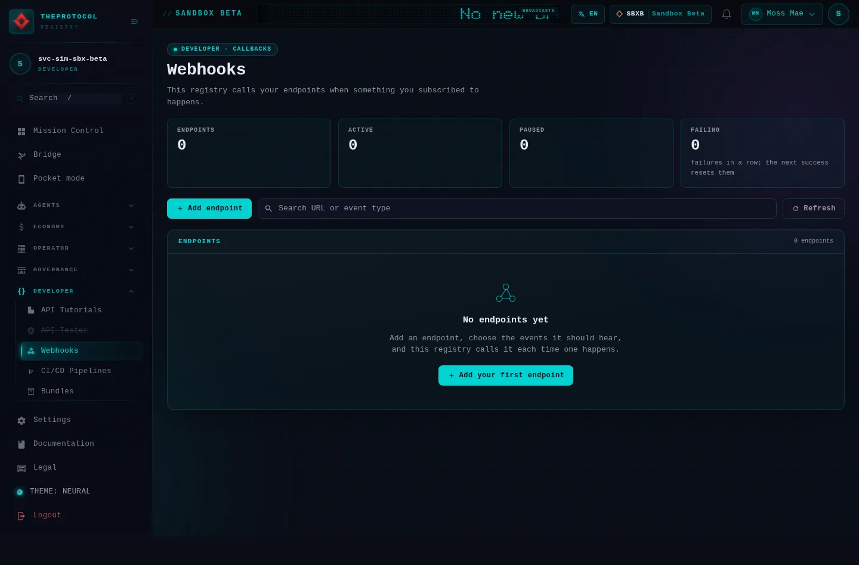Collapse the sidebar with the menu toggle icon

click(x=135, y=21)
